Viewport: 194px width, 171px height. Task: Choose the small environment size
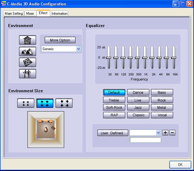click(26, 103)
